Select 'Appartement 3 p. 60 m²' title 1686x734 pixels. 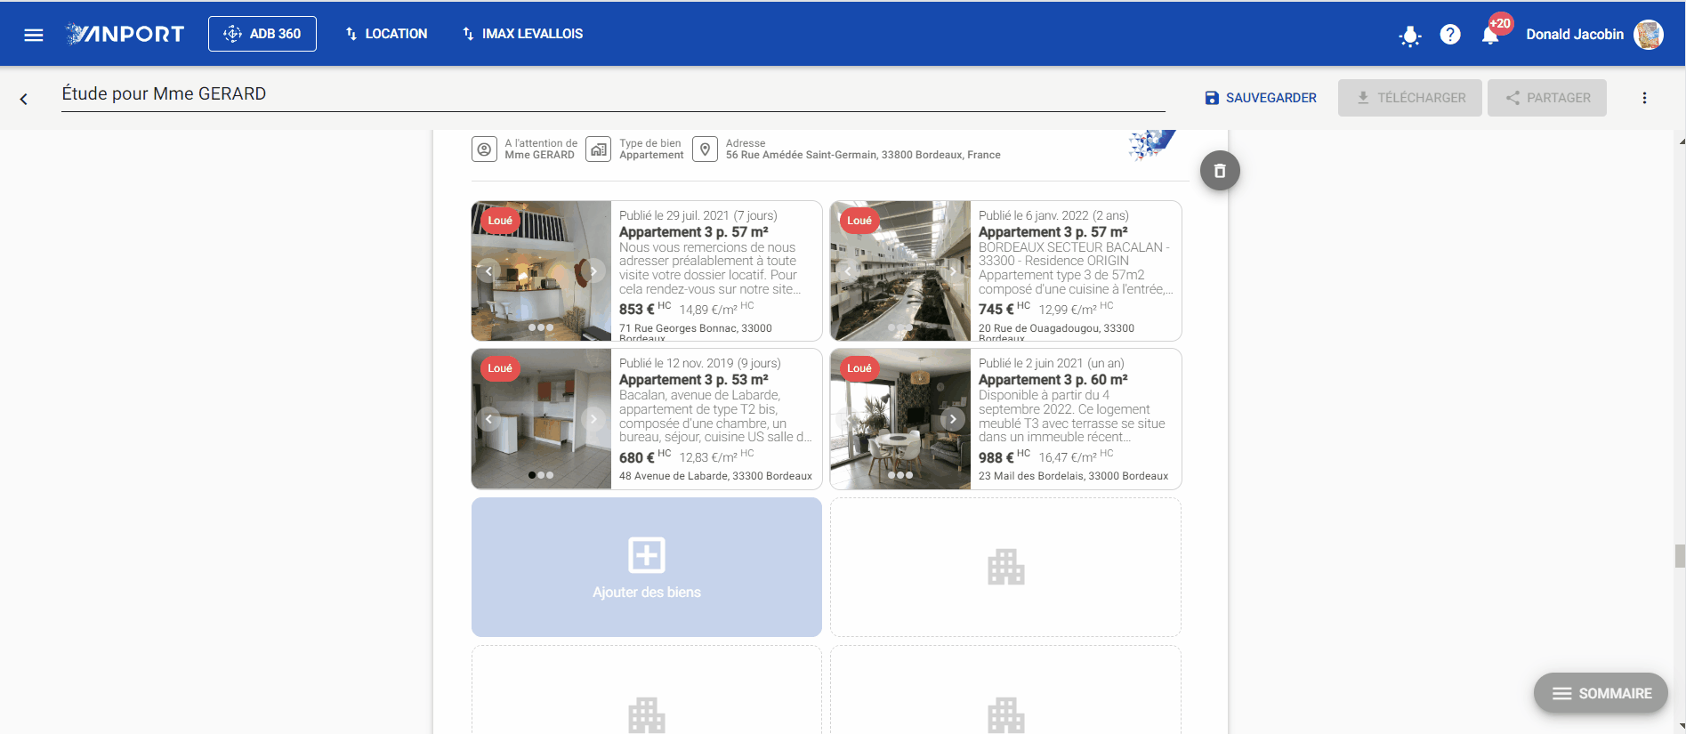1053,380
